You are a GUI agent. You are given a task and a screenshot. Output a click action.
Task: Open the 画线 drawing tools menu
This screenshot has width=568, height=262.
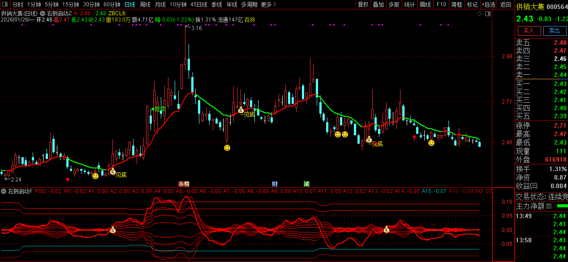(425, 4)
